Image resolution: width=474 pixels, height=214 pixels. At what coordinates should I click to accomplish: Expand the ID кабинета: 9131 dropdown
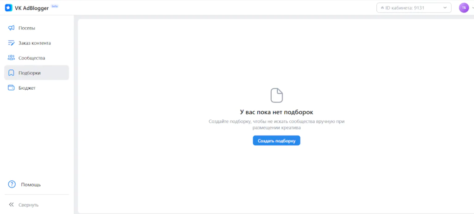click(414, 8)
